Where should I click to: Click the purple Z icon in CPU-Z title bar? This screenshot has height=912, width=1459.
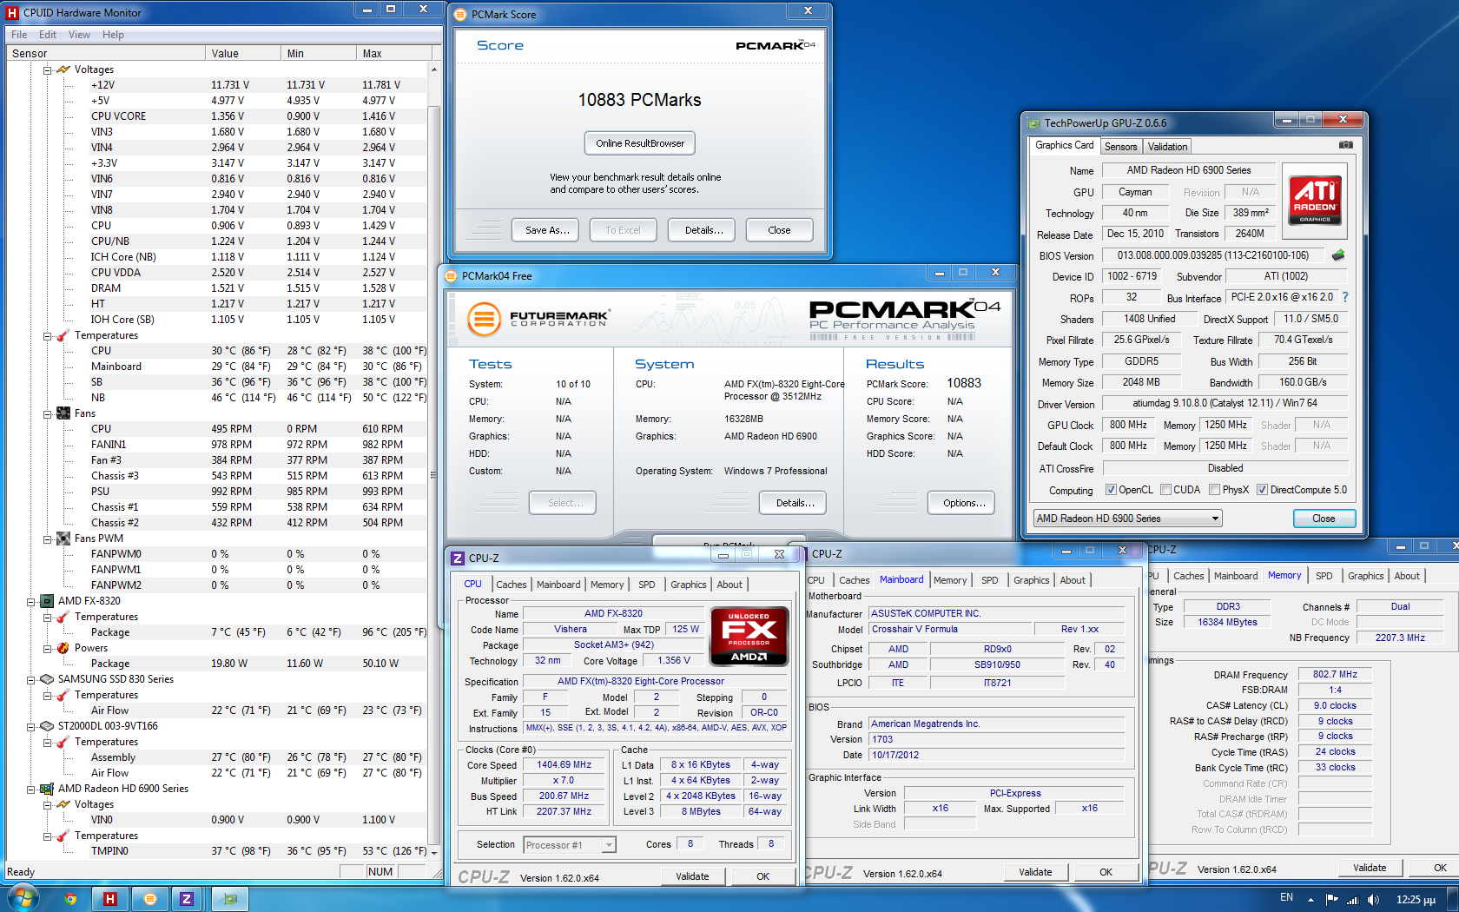pos(458,558)
